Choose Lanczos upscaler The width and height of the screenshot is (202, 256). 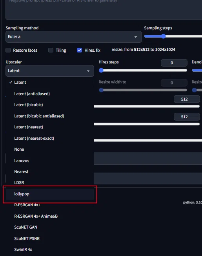50,160
